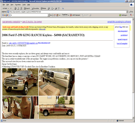Click cars & trucks - by owner link
The image size is (135, 123).
point(32,22)
